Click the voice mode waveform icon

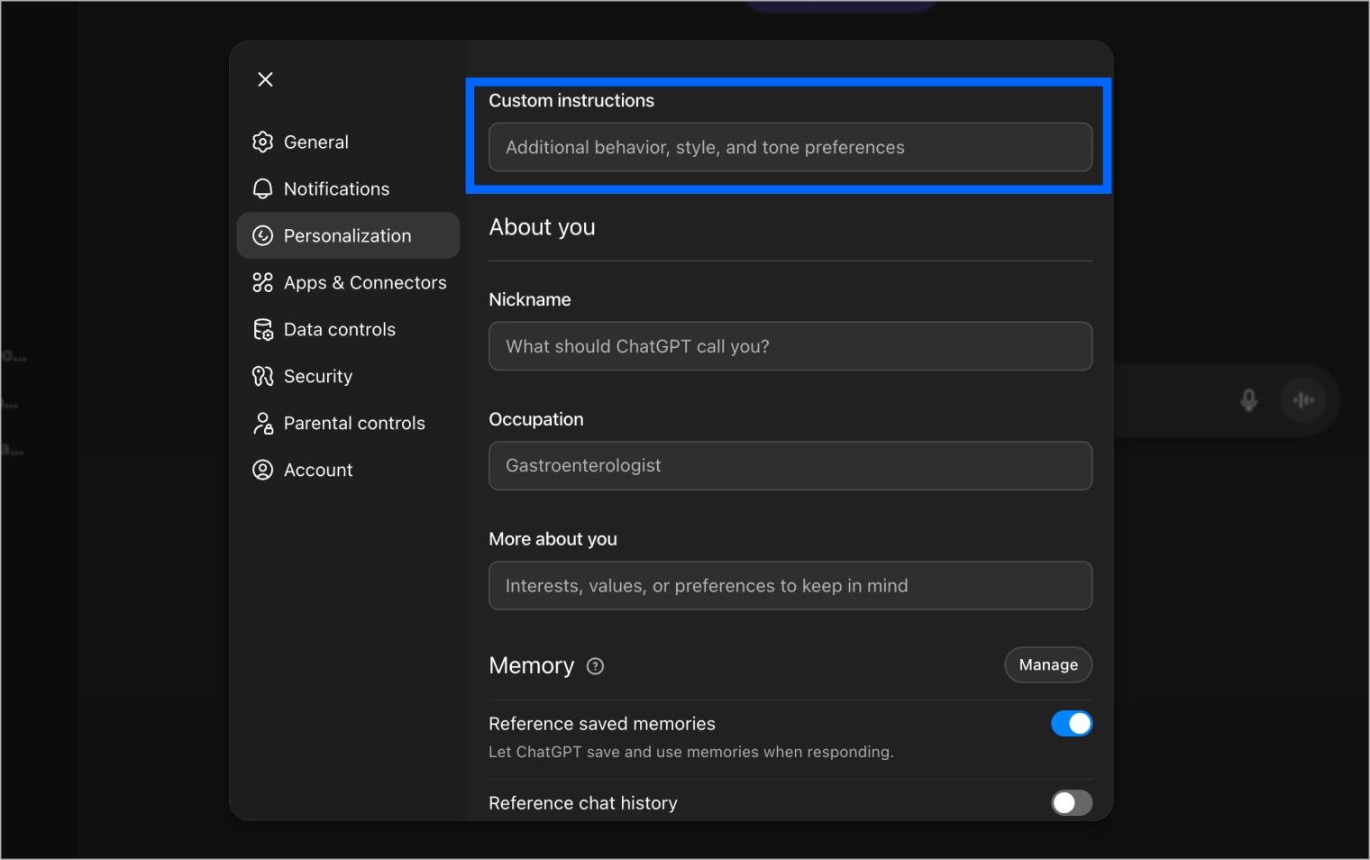click(x=1303, y=399)
